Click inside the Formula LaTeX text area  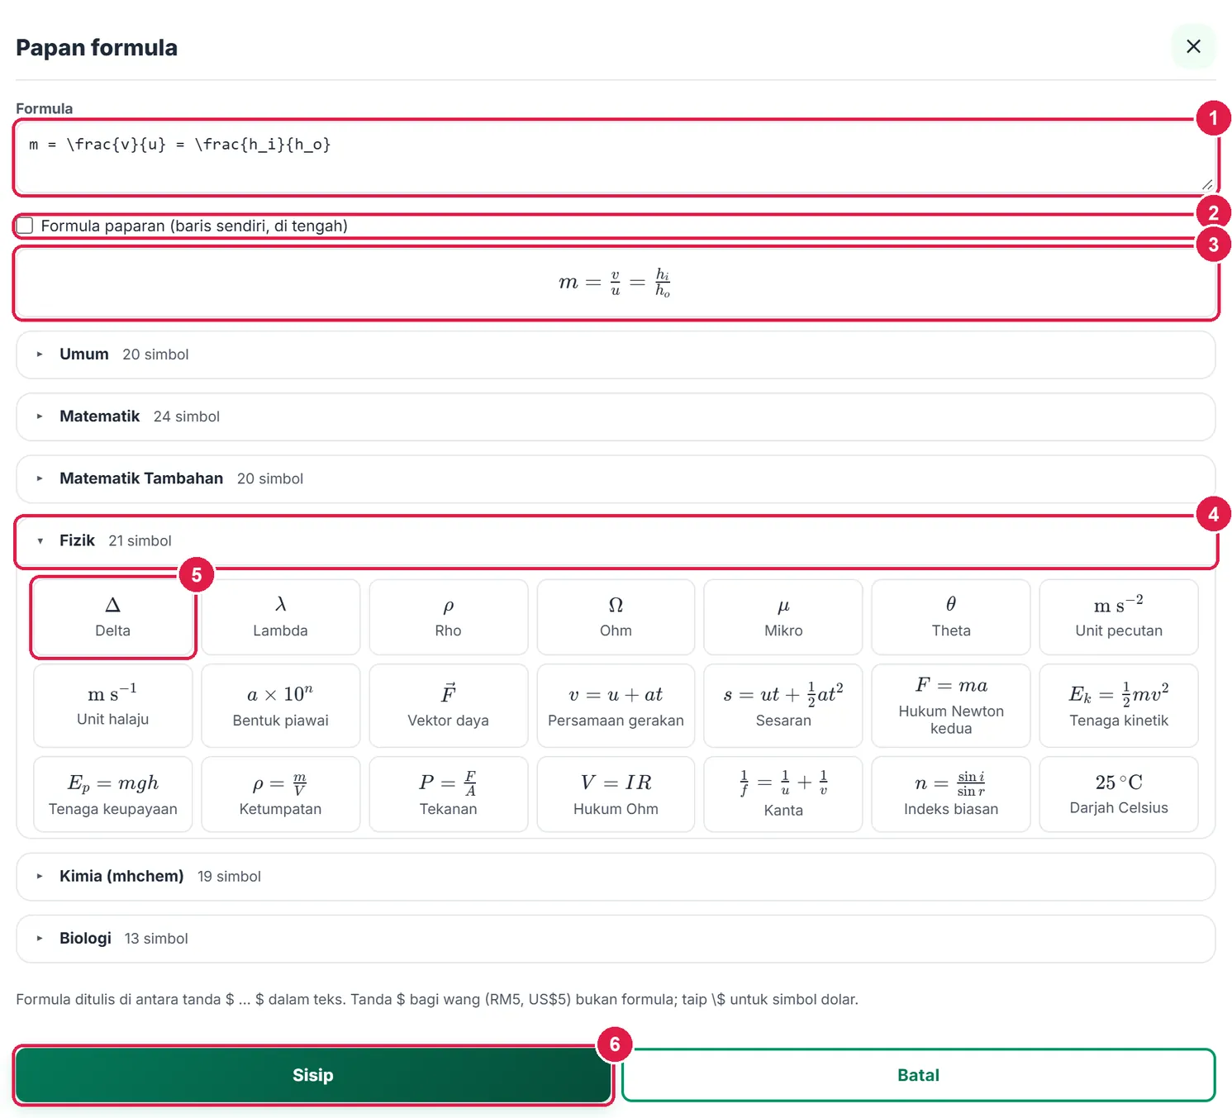point(616,157)
